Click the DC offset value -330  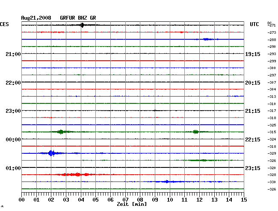point(272,182)
